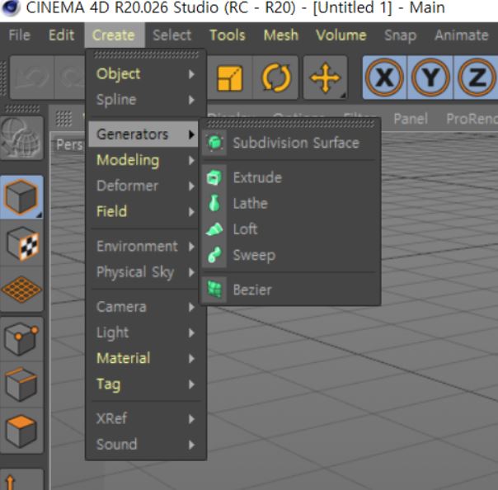Click the Undo arrow icon
498x490 pixels.
pos(32,78)
